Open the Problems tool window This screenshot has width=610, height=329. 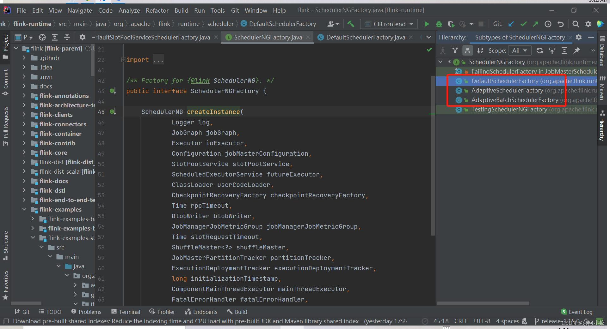tap(86, 312)
